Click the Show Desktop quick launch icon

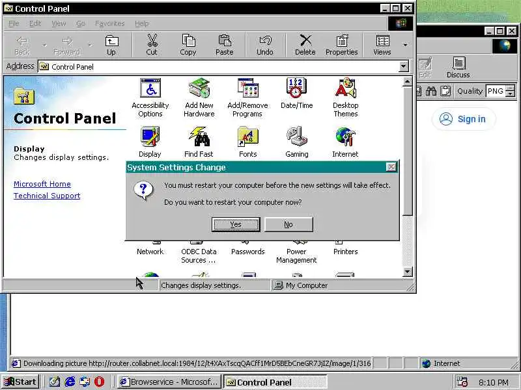(x=55, y=382)
